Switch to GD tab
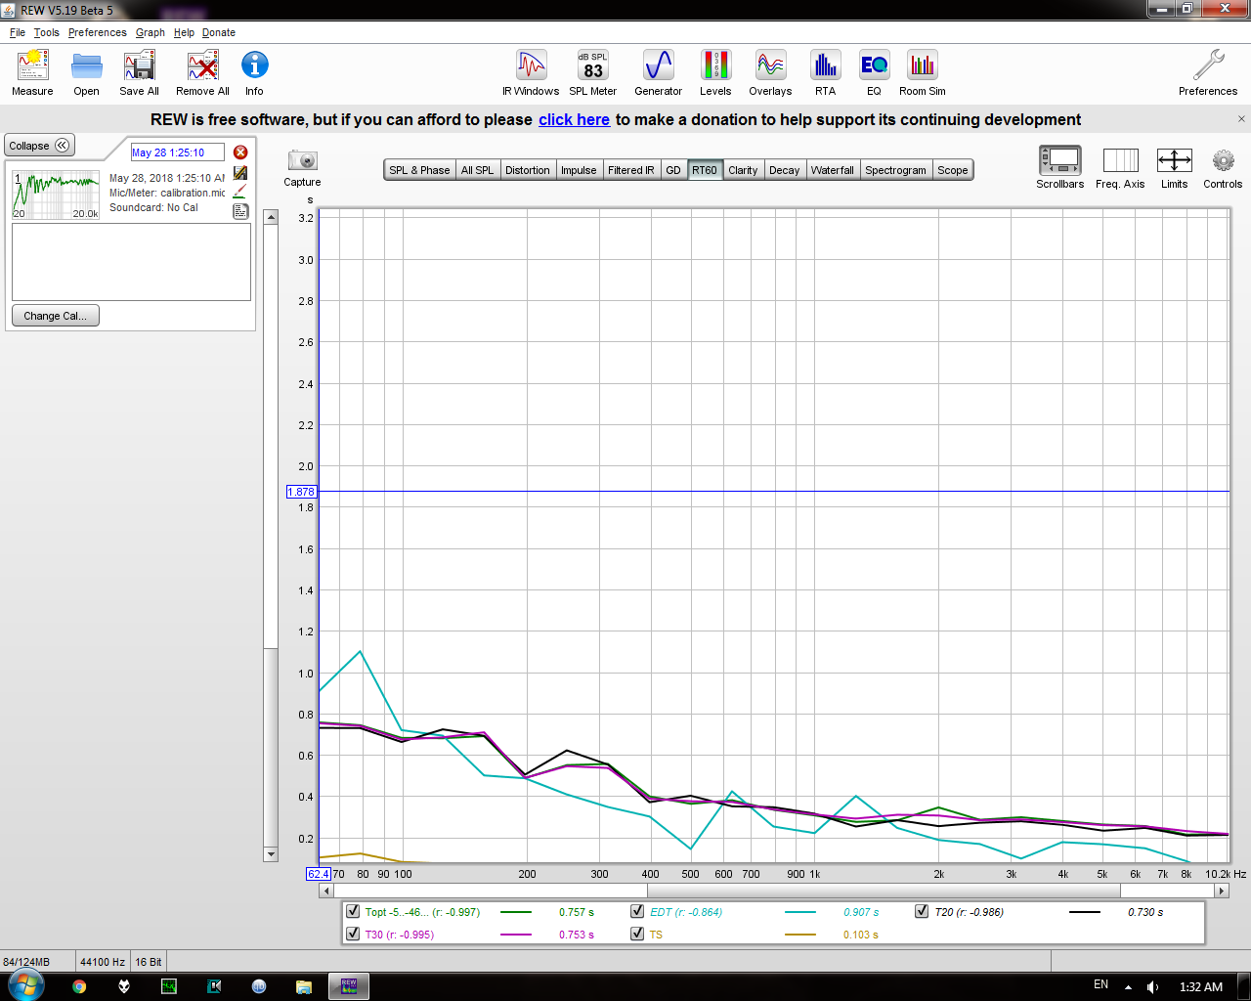This screenshot has height=1001, width=1251. 673,170
